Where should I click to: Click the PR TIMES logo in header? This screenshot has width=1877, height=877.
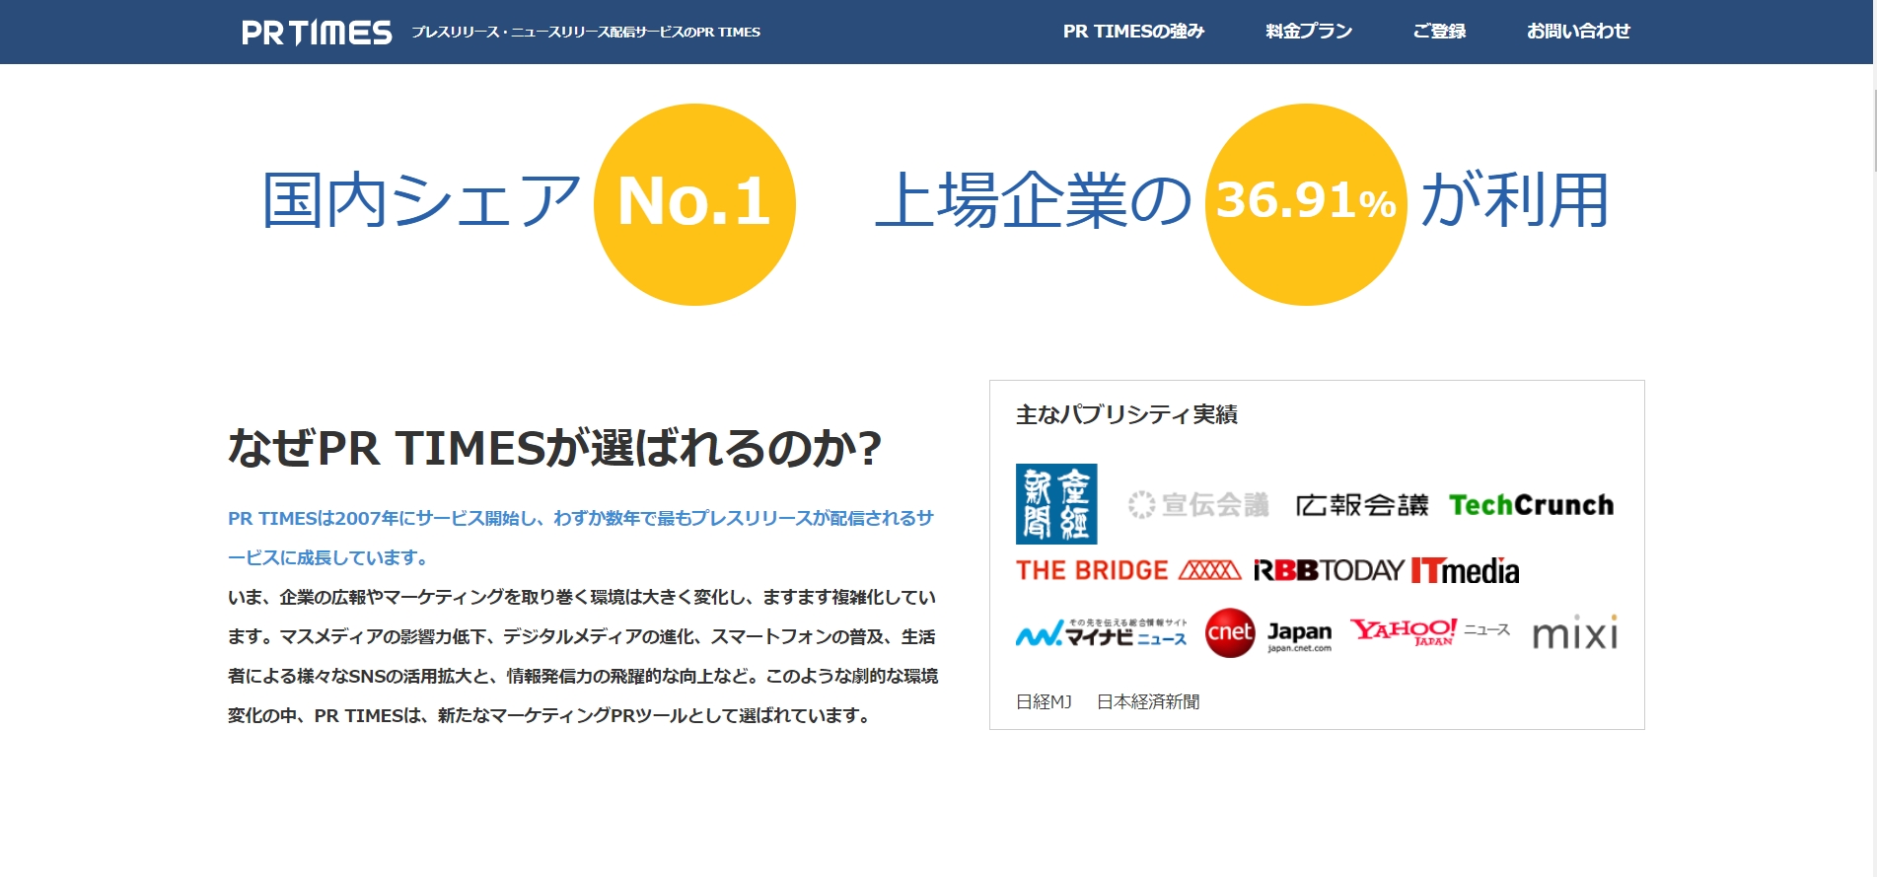[x=317, y=33]
